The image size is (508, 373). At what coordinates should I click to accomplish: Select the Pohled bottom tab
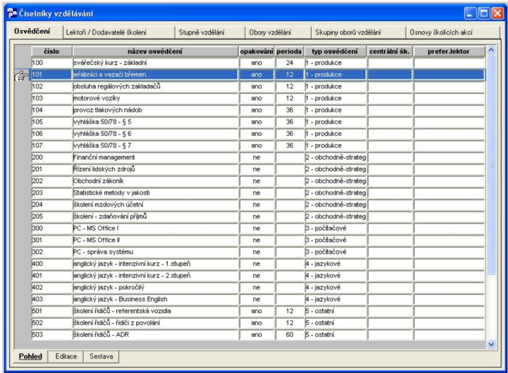click(30, 356)
